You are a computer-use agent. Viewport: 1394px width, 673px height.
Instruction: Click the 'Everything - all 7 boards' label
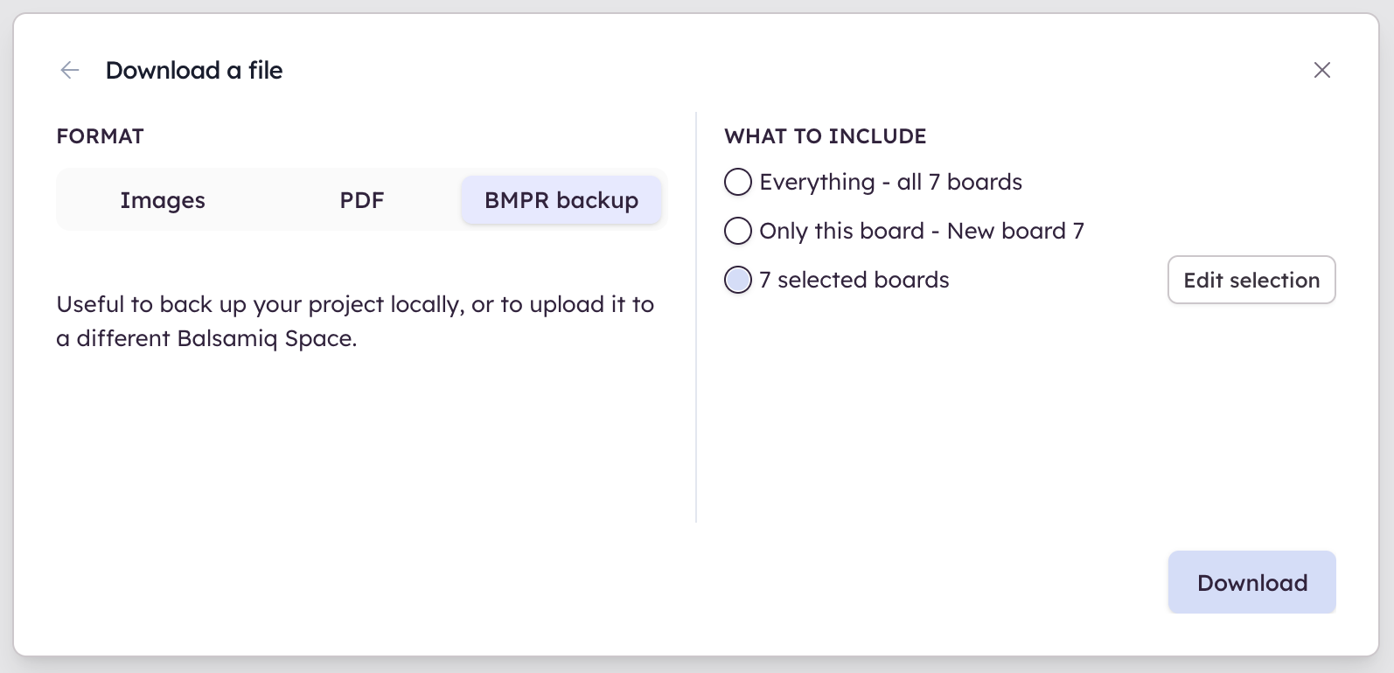point(890,182)
